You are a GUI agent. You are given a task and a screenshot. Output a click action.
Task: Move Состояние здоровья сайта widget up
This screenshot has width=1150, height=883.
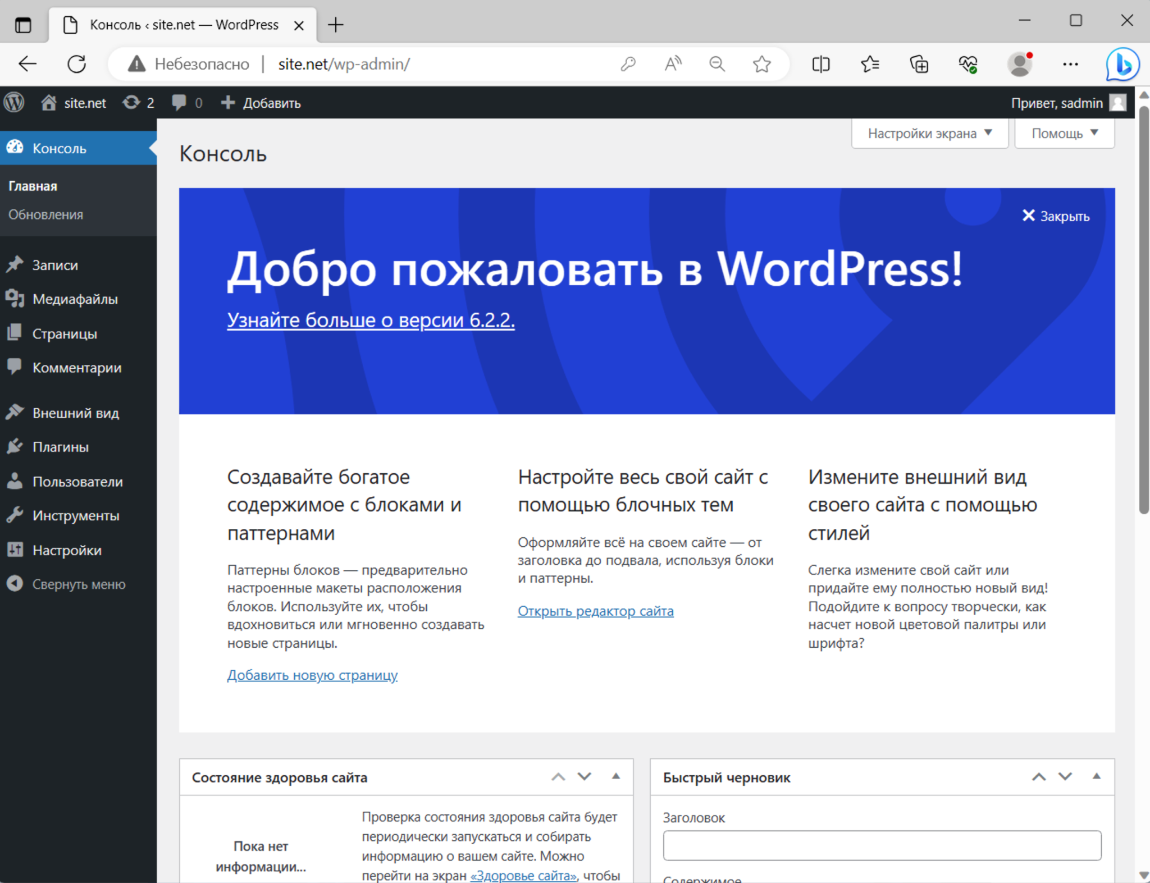[558, 777]
